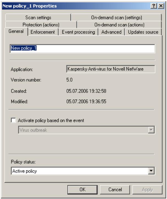Click the Created date 05.07.2006 19:32:58
The image size is (167, 199).
86,91
